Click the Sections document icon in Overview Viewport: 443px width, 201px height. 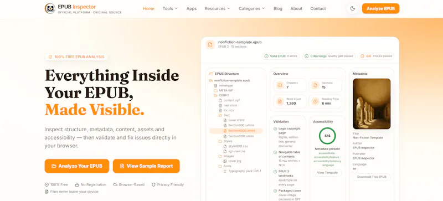pyautogui.click(x=315, y=85)
